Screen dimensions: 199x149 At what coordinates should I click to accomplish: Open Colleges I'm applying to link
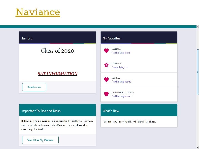pyautogui.click(x=119, y=67)
